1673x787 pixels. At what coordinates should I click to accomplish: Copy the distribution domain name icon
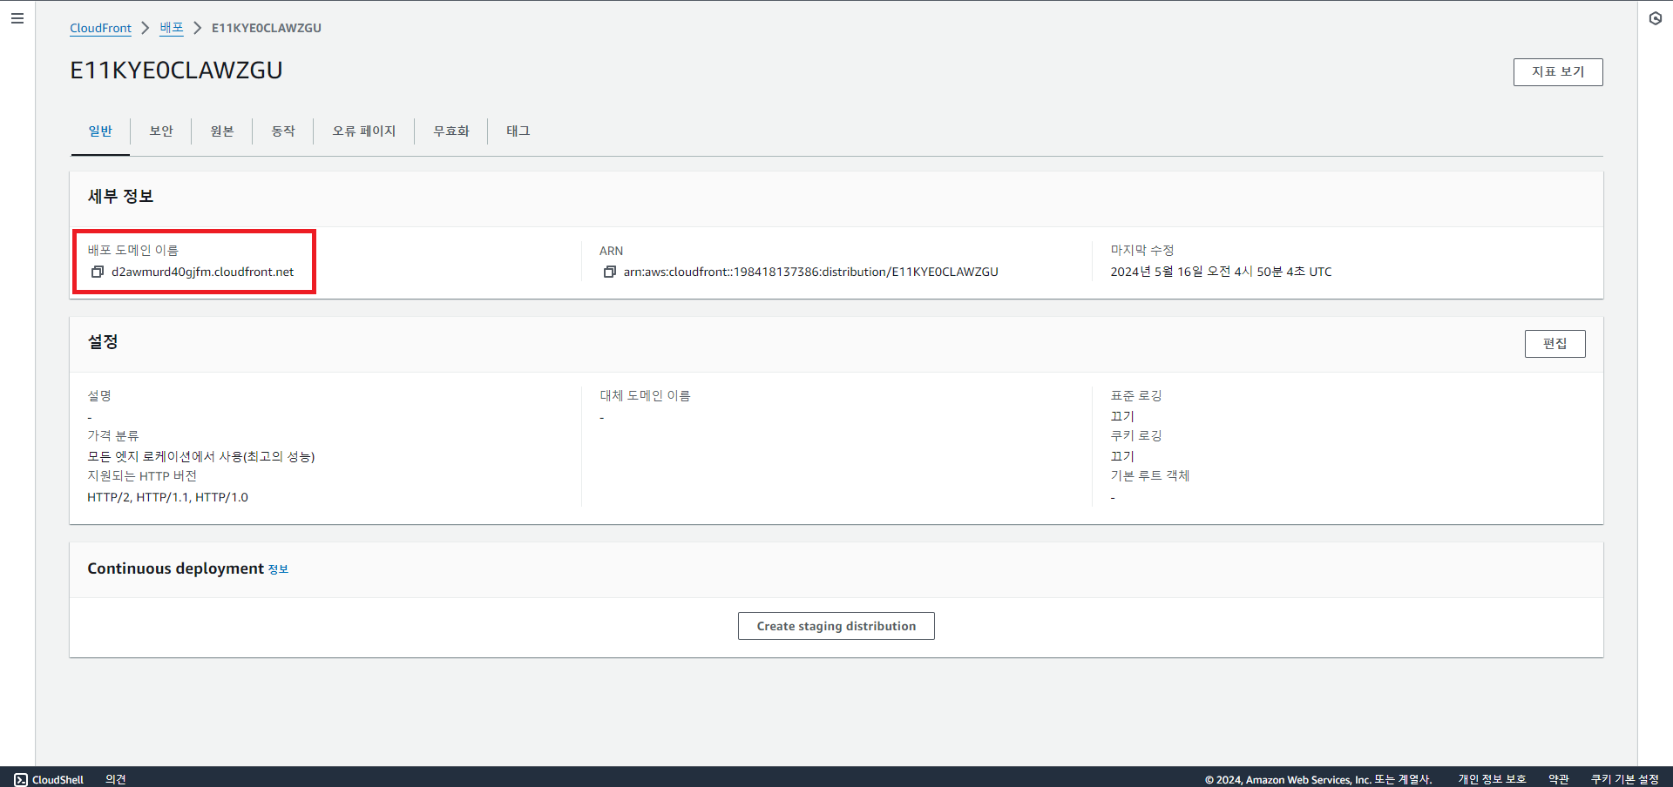tap(98, 272)
